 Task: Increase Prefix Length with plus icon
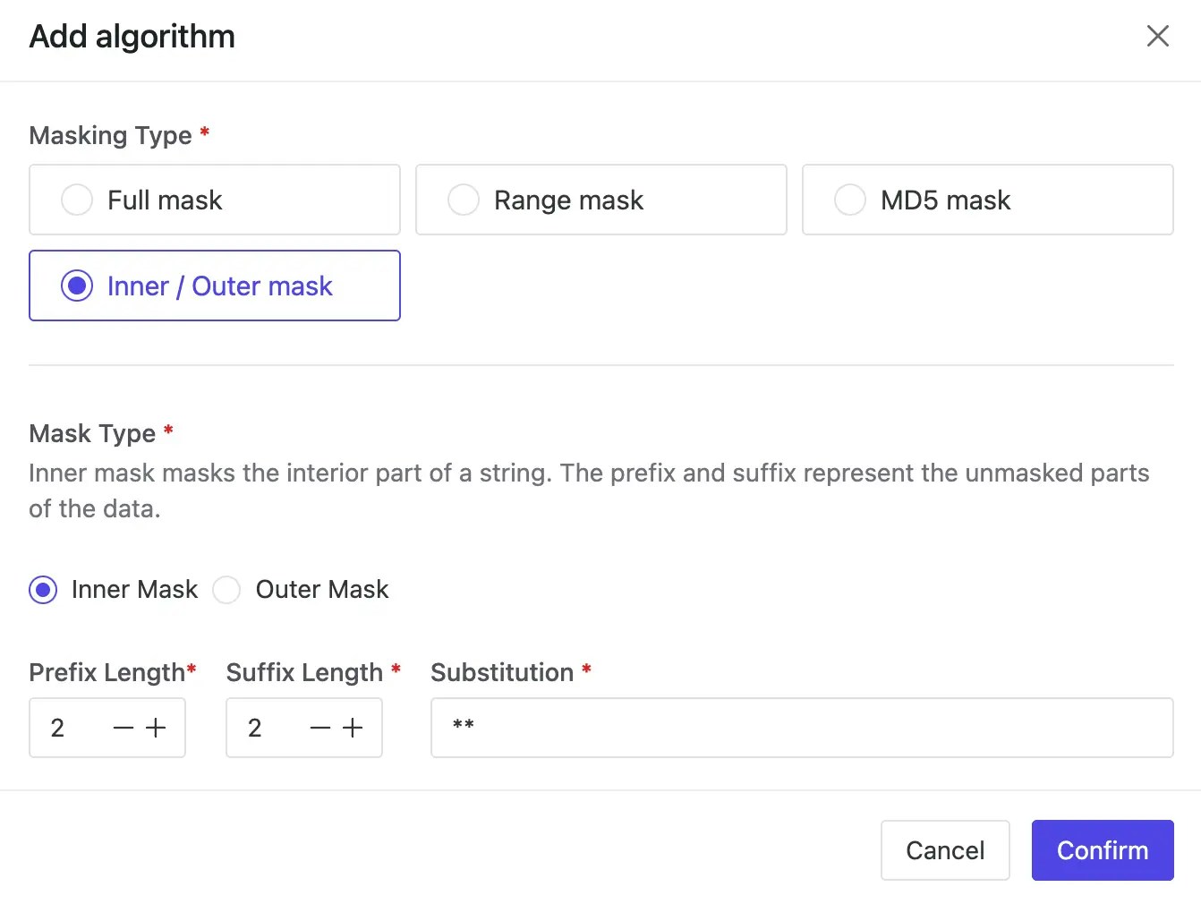click(x=156, y=729)
